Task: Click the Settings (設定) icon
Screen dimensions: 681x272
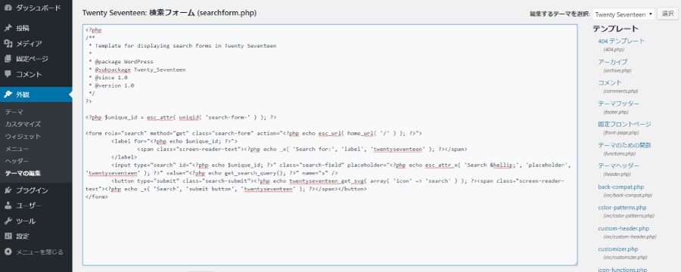Action: pos(8,236)
